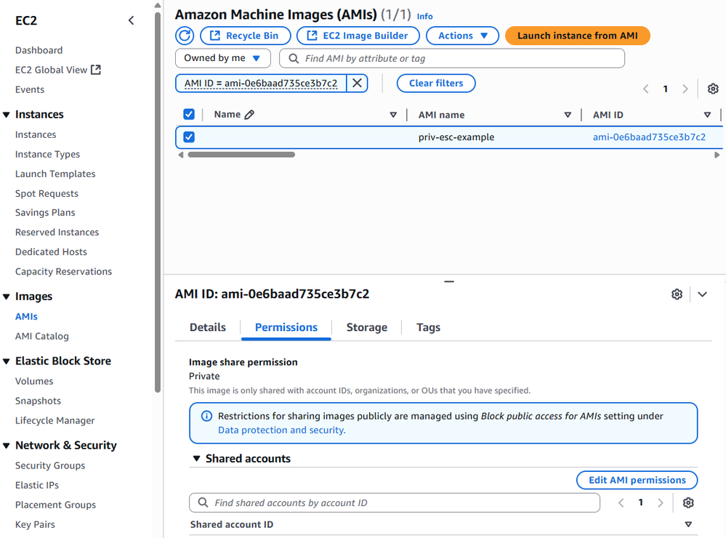
Task: Click the horizontal scroll right arrow
Action: 717,155
